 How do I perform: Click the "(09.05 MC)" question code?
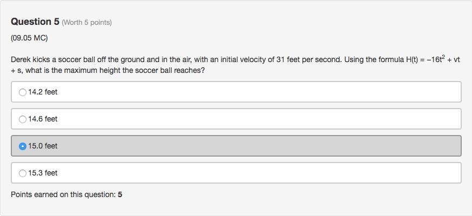point(29,38)
